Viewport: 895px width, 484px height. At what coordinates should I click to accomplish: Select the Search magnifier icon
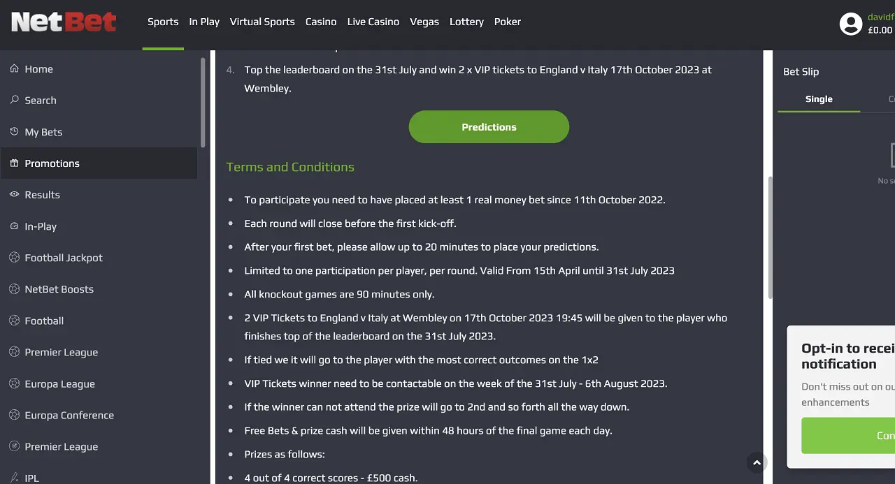(14, 100)
